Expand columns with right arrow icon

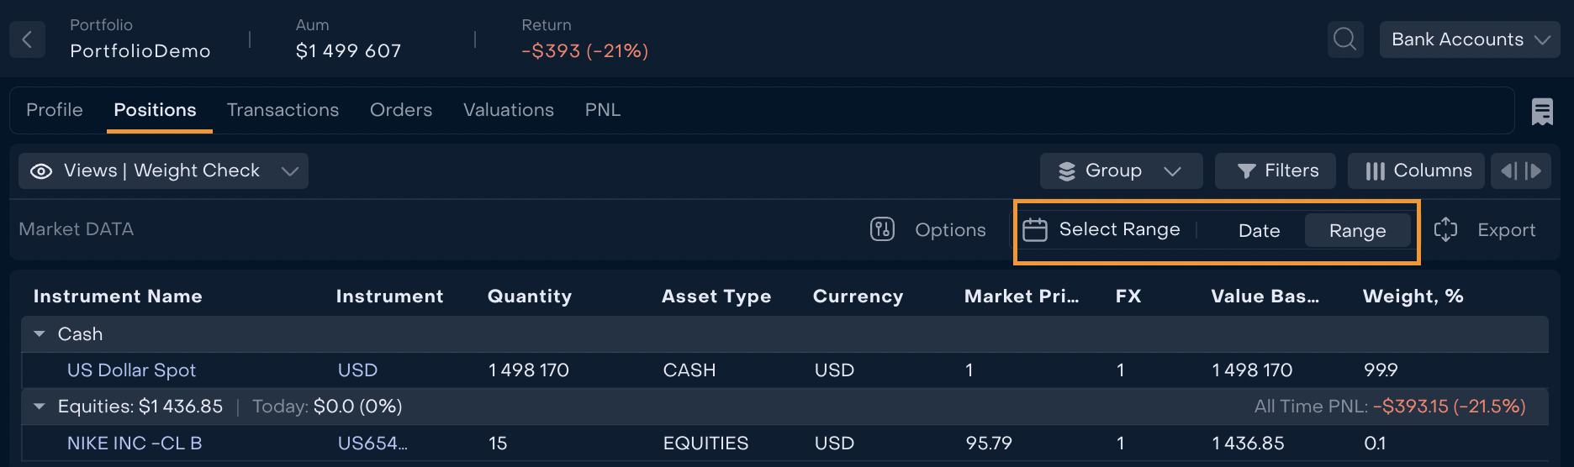coord(1534,171)
